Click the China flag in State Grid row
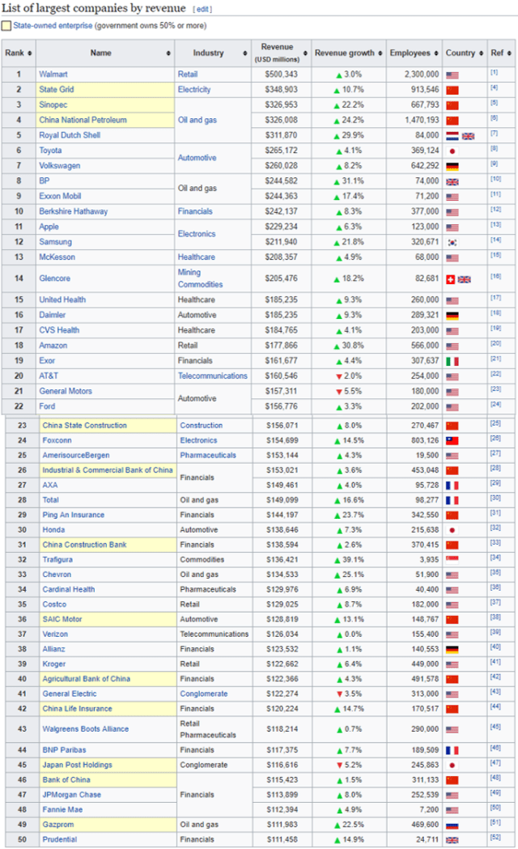Image resolution: width=518 pixels, height=849 pixels. coord(452,91)
